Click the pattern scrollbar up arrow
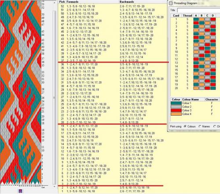Screen dimensions: 220x194 [55, 3]
